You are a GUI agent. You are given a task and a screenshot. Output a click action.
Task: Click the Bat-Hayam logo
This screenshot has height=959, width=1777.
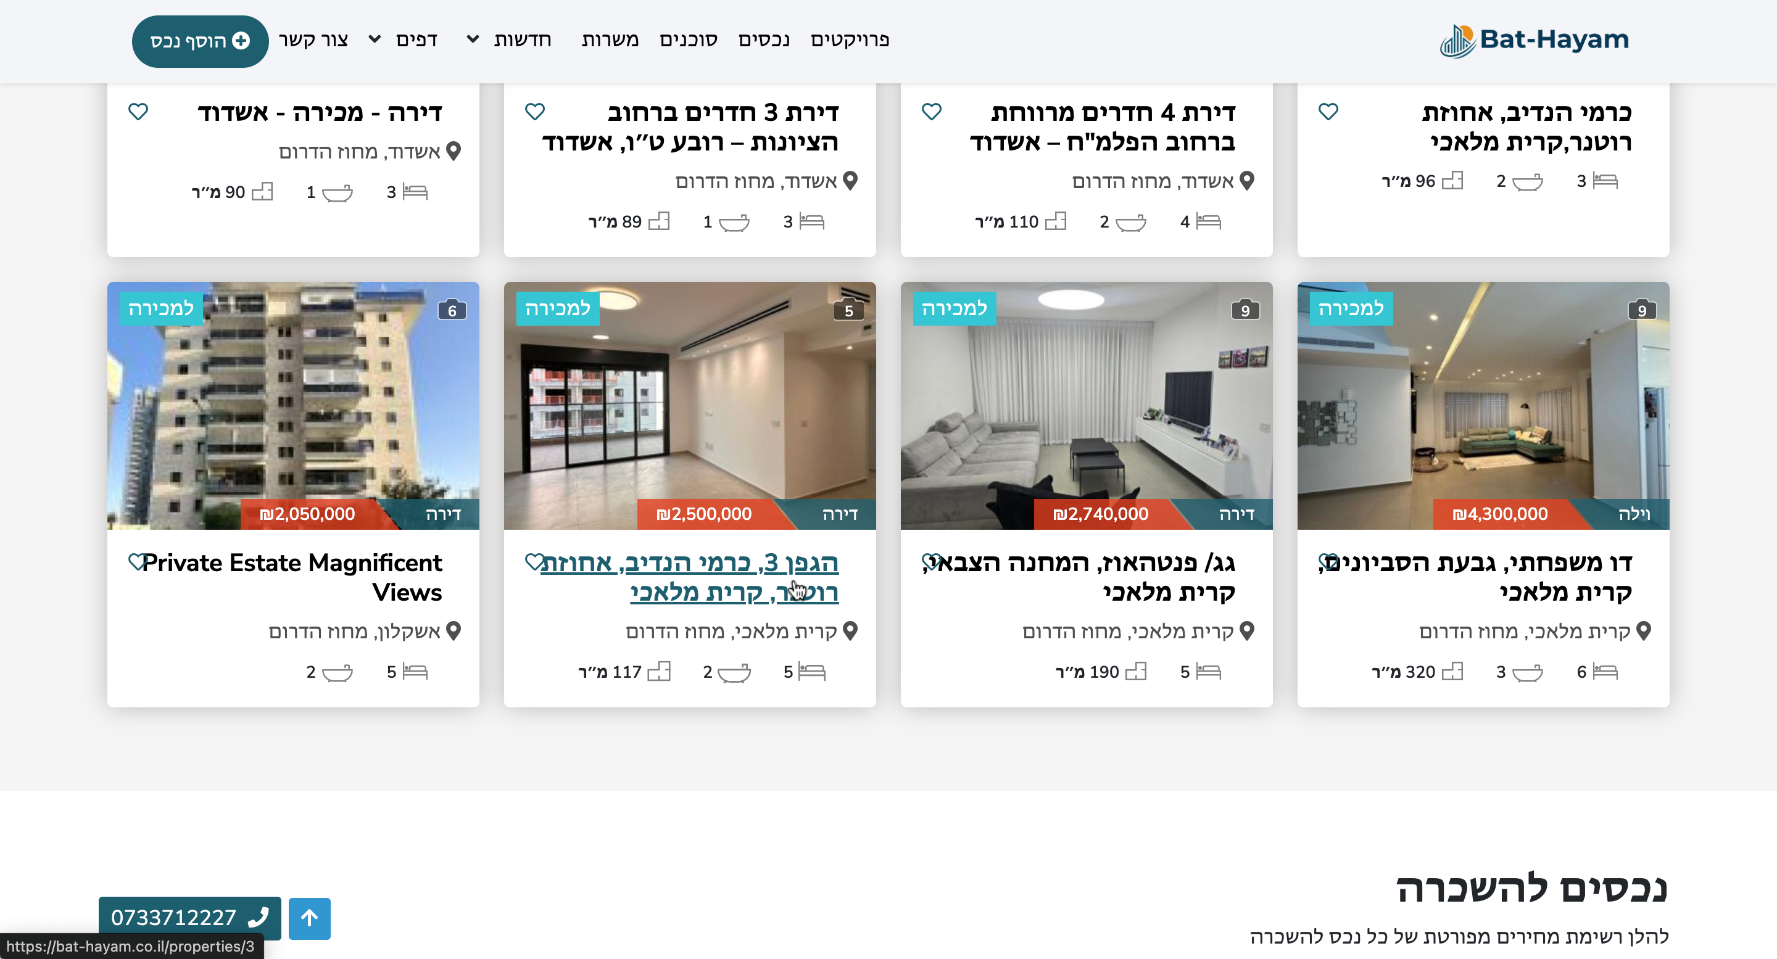tap(1533, 40)
